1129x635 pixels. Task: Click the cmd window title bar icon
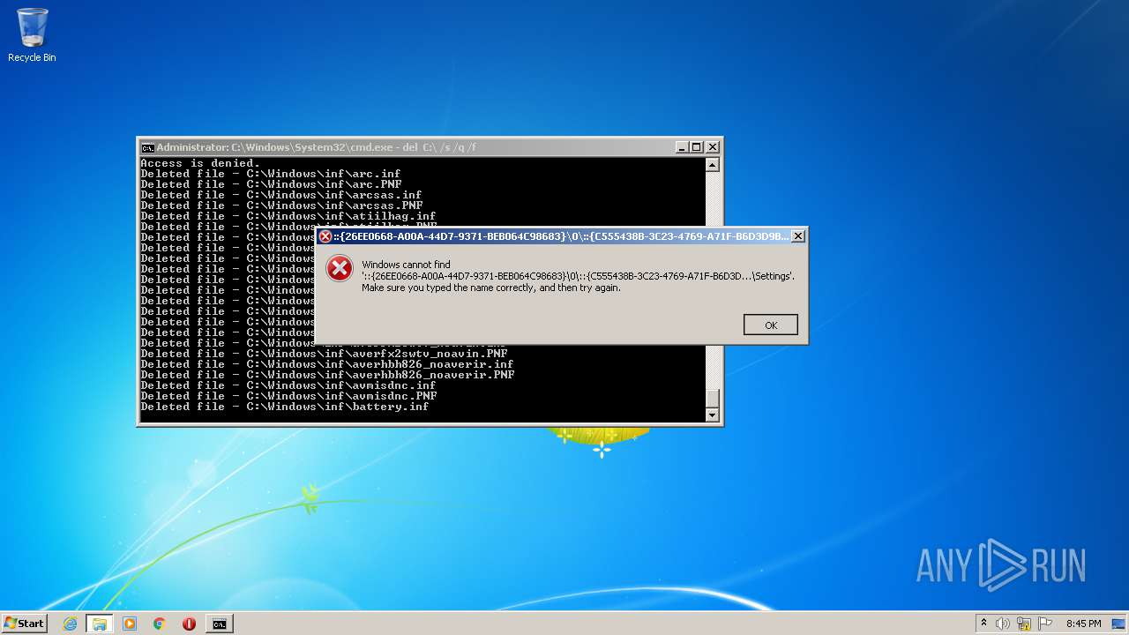(x=148, y=147)
